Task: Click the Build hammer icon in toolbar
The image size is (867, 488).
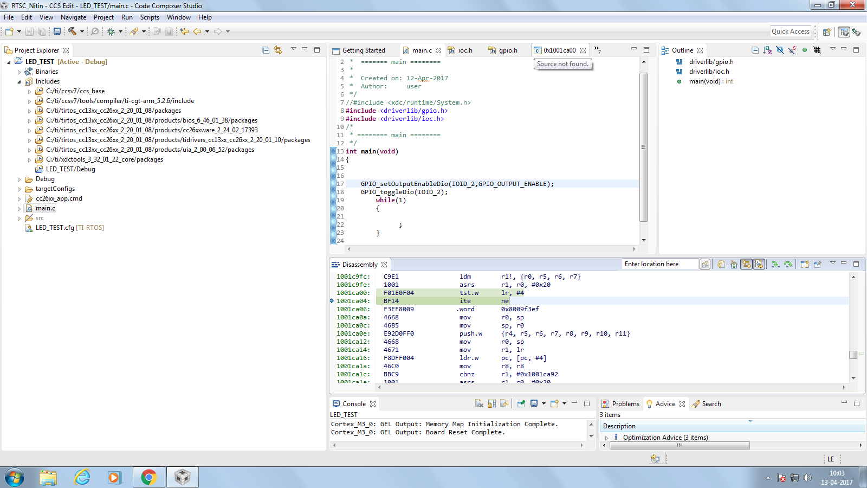Action: [72, 31]
